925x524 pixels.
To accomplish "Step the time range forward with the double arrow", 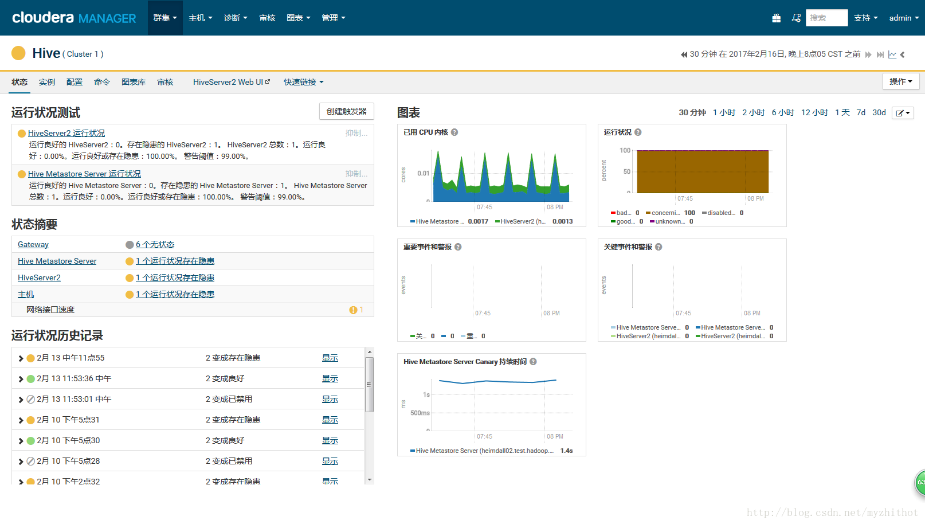I will 868,54.
